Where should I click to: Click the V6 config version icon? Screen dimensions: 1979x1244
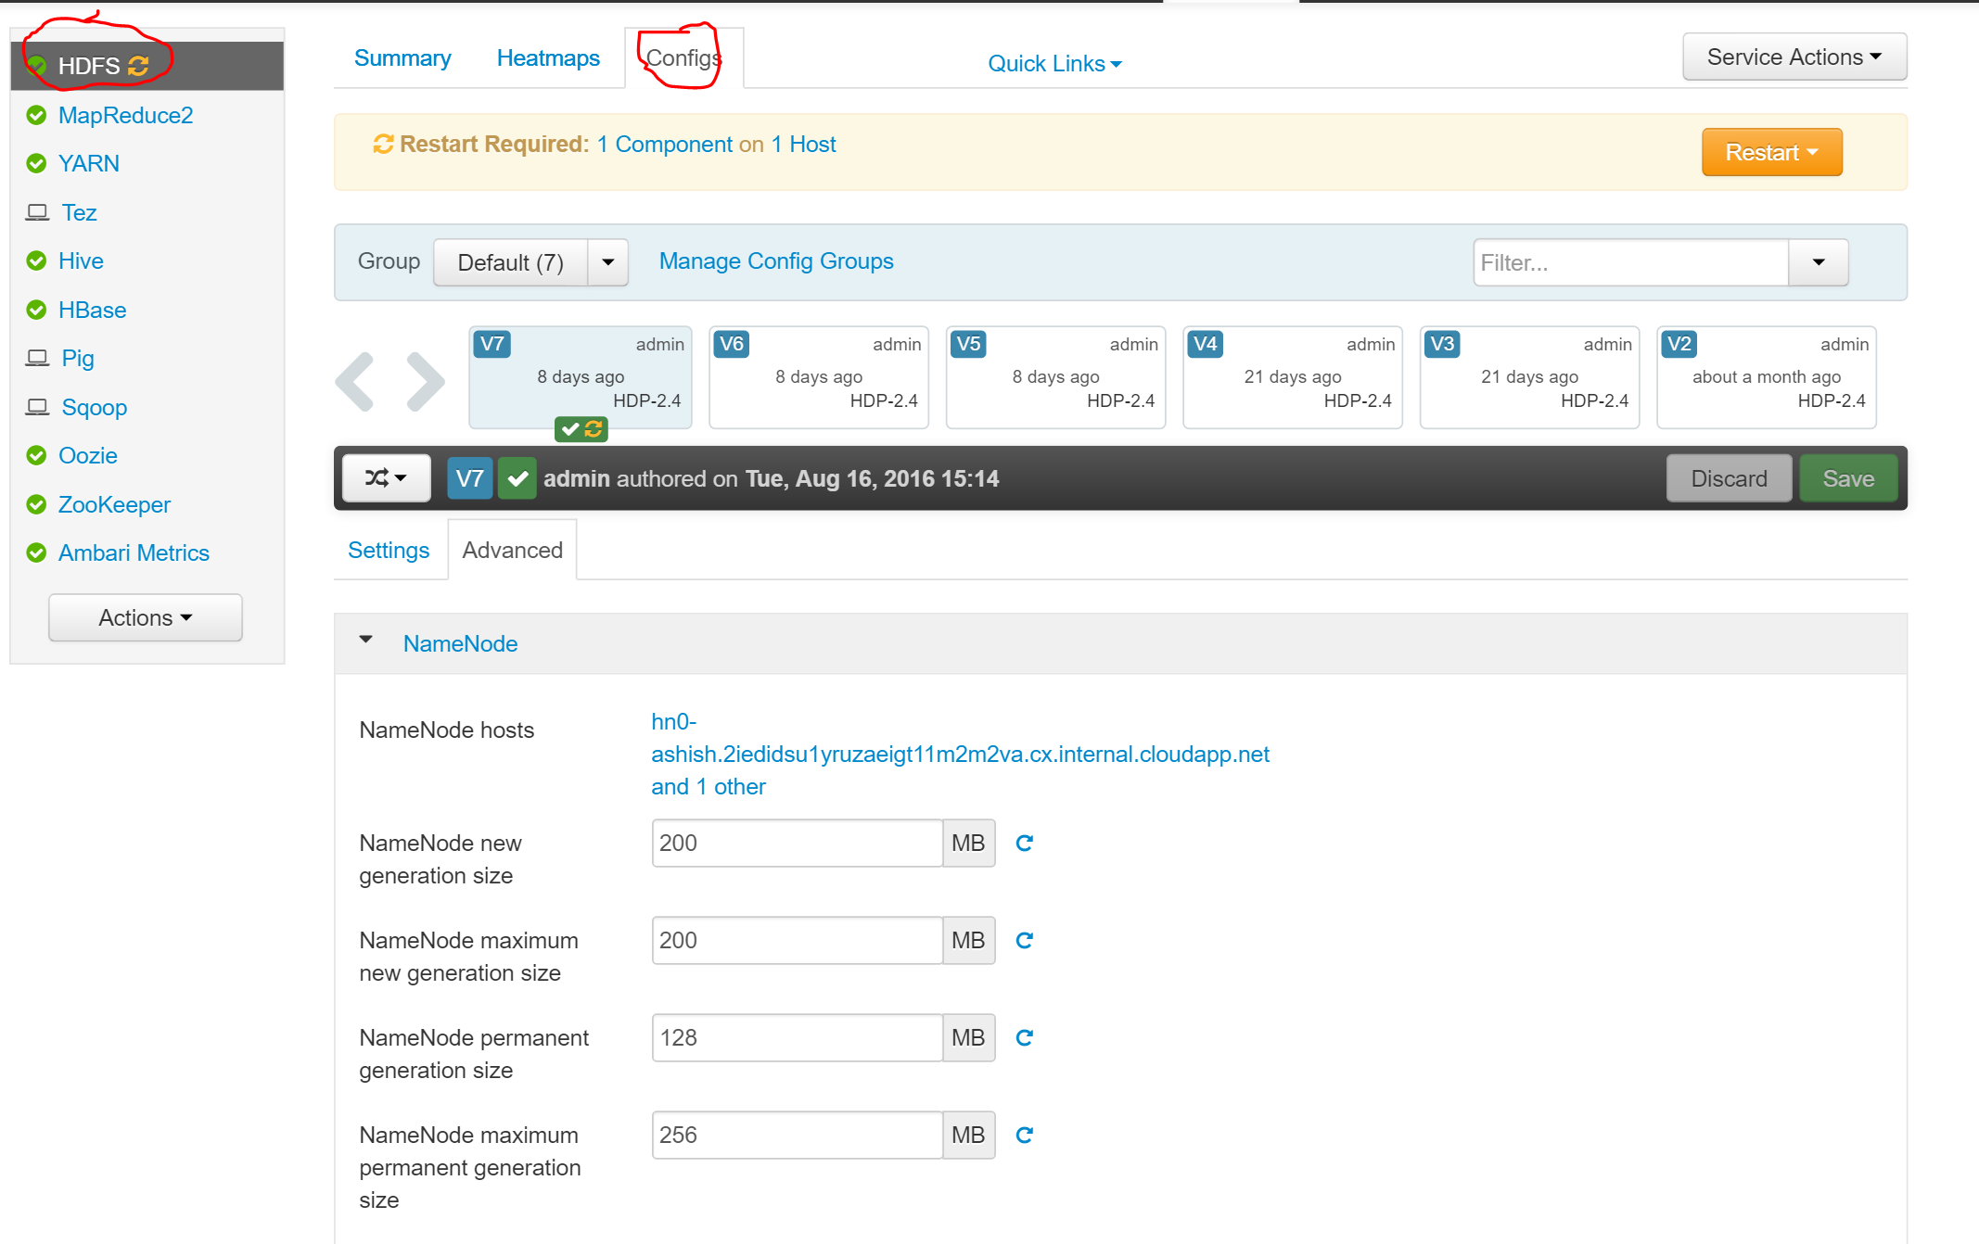tap(731, 344)
